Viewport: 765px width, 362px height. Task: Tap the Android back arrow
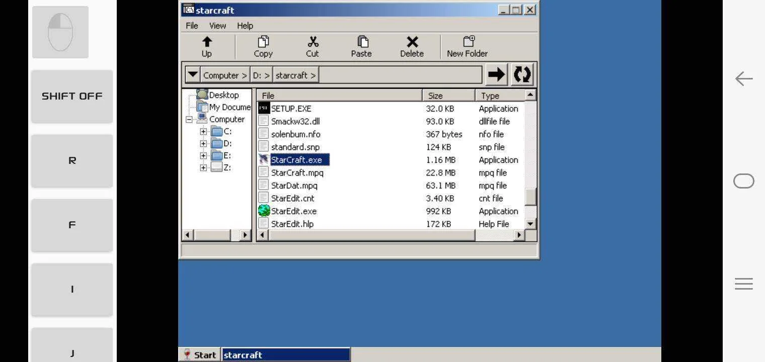coord(743,78)
